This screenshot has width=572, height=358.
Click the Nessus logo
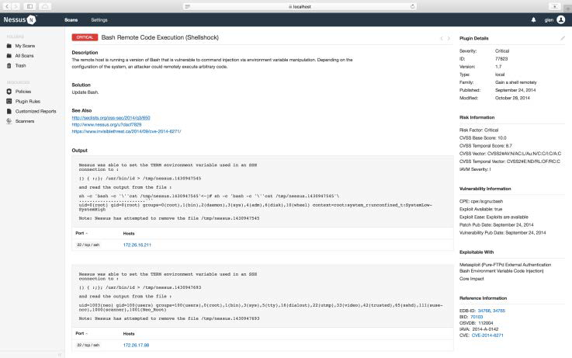19,19
